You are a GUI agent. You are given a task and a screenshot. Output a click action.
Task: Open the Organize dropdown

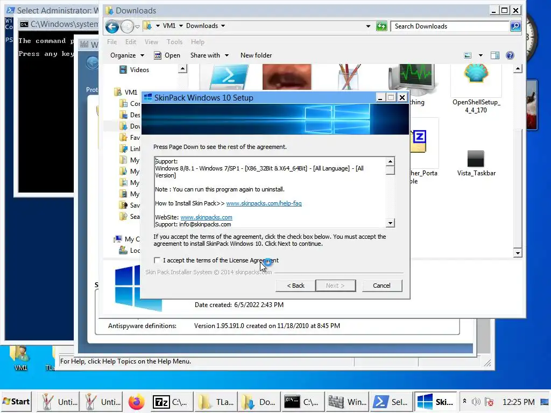[x=127, y=55]
